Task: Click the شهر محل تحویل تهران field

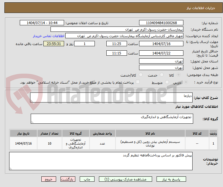Action: click(161, 68)
